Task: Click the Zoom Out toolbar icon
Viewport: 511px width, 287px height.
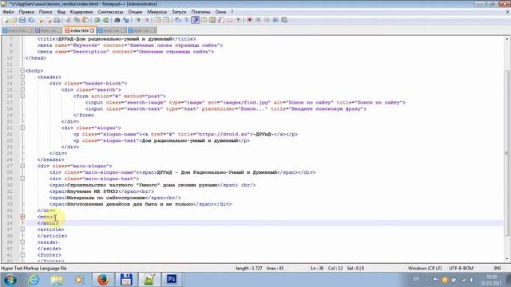Action: click(147, 20)
